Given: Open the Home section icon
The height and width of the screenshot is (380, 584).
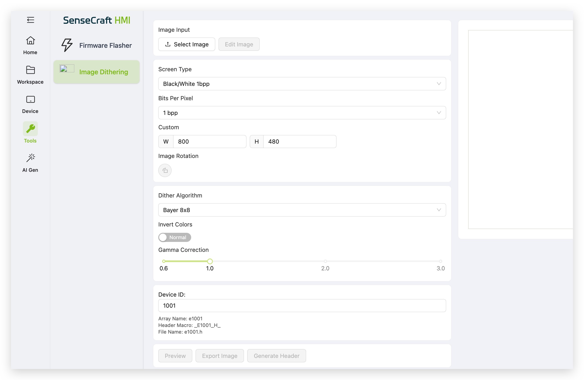Looking at the screenshot, I should [30, 41].
